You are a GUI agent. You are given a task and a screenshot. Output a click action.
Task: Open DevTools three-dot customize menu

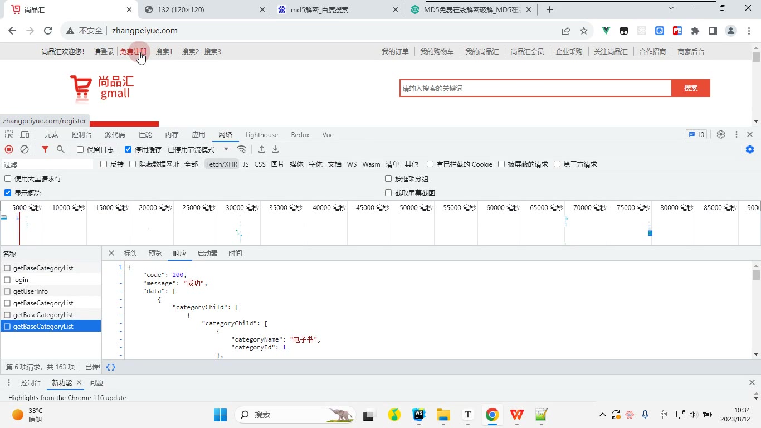click(736, 134)
